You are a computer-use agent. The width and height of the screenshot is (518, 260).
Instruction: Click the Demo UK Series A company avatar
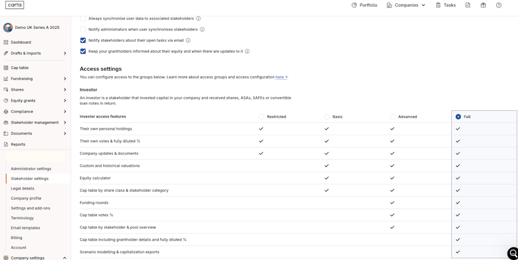point(8,28)
